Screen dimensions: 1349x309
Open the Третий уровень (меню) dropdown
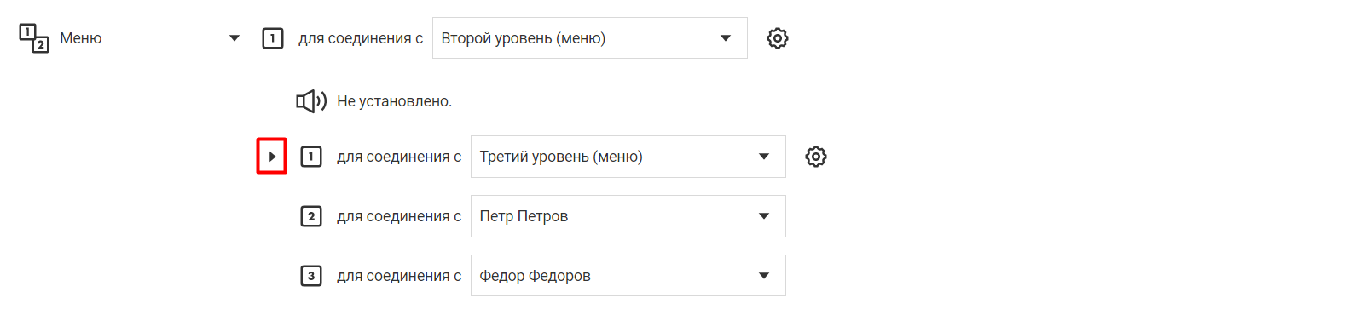628,157
